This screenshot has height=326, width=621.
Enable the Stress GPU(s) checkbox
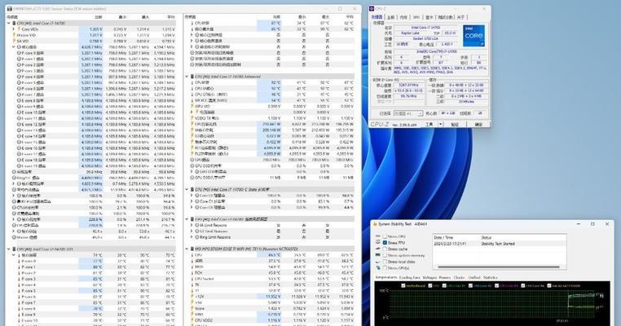[385, 268]
